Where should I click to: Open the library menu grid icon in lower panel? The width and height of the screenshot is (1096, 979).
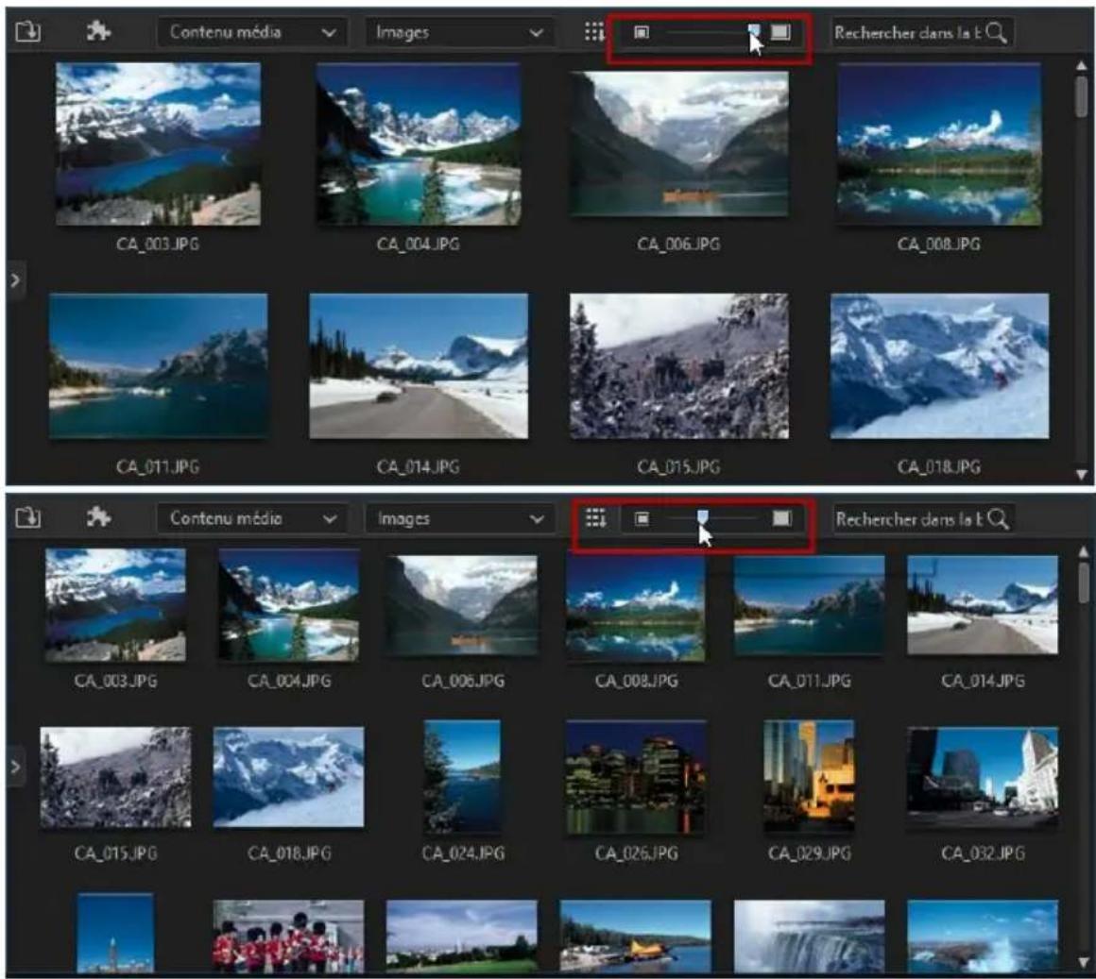click(x=594, y=517)
